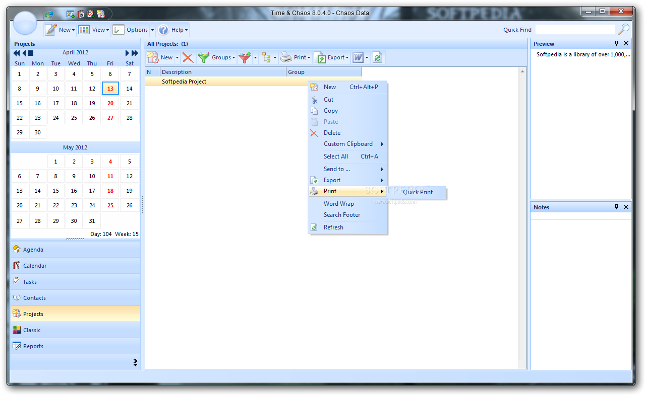Choose Copy in the context menu
This screenshot has height=396, width=646.
(x=347, y=111)
